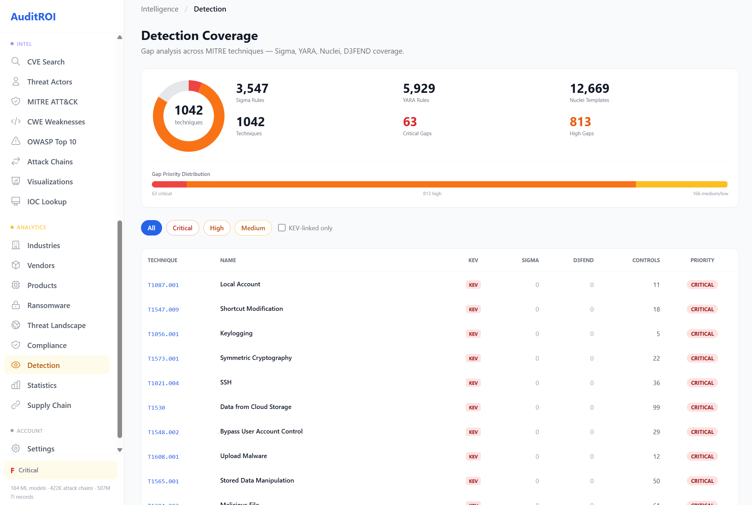The height and width of the screenshot is (505, 752).
Task: Click the OWASP Top 10 warning icon
Action: [x=16, y=141]
